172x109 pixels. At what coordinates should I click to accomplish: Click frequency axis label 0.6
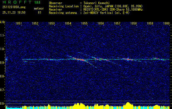[2, 104]
